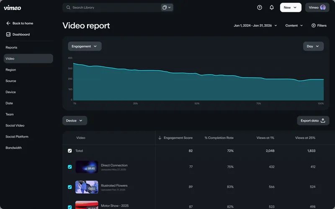Click the Export data button

(x=313, y=121)
